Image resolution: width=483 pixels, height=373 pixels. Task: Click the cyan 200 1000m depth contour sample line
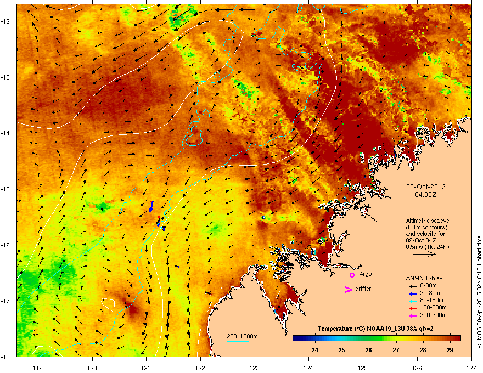(x=238, y=341)
